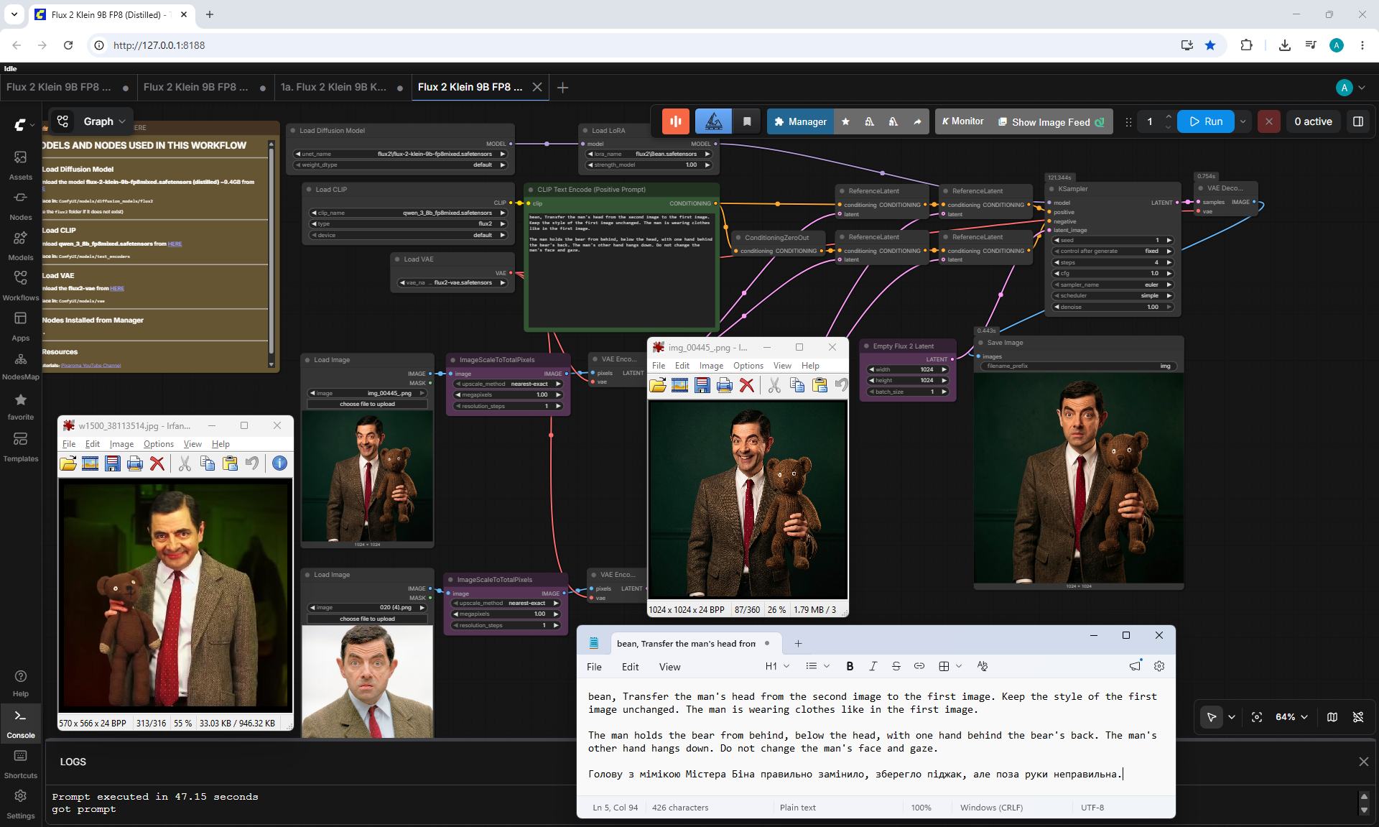Open the Assets sidebar panel
1379x827 pixels.
(20, 165)
